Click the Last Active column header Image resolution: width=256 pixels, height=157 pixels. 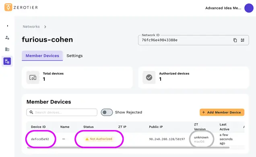[x=225, y=127]
